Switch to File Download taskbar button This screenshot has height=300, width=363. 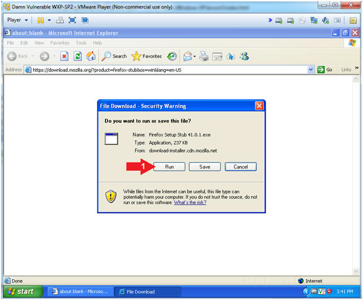click(148, 291)
